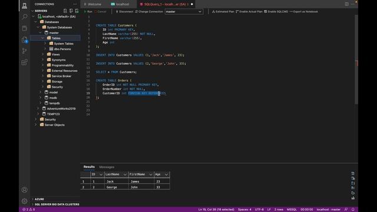Open the Extensions view icon
The image size is (377, 212).
point(25,62)
